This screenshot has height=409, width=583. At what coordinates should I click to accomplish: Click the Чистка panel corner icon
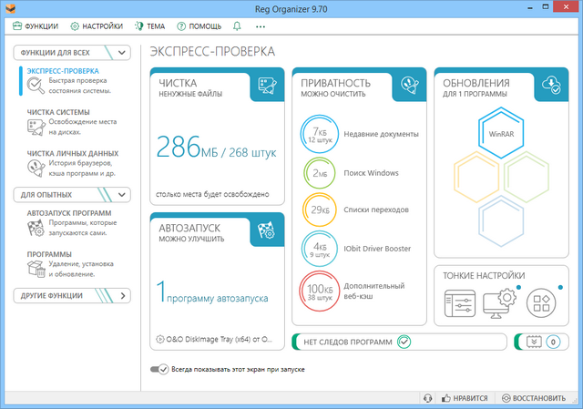click(x=268, y=85)
